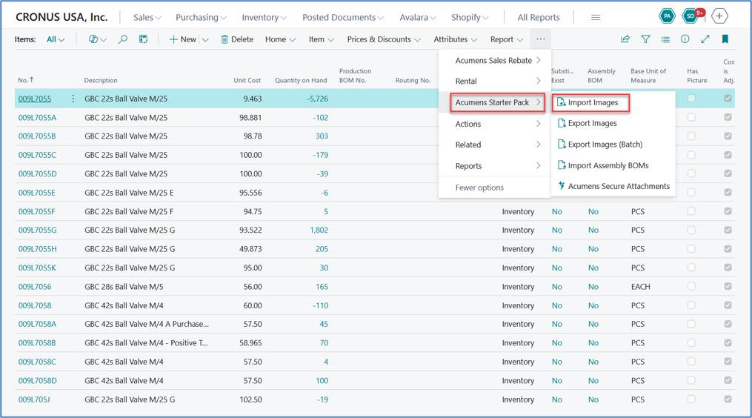This screenshot has width=752, height=418.
Task: Click CRONUS USA, Inc. company name
Action: [61, 17]
